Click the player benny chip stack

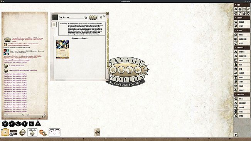[22, 133]
